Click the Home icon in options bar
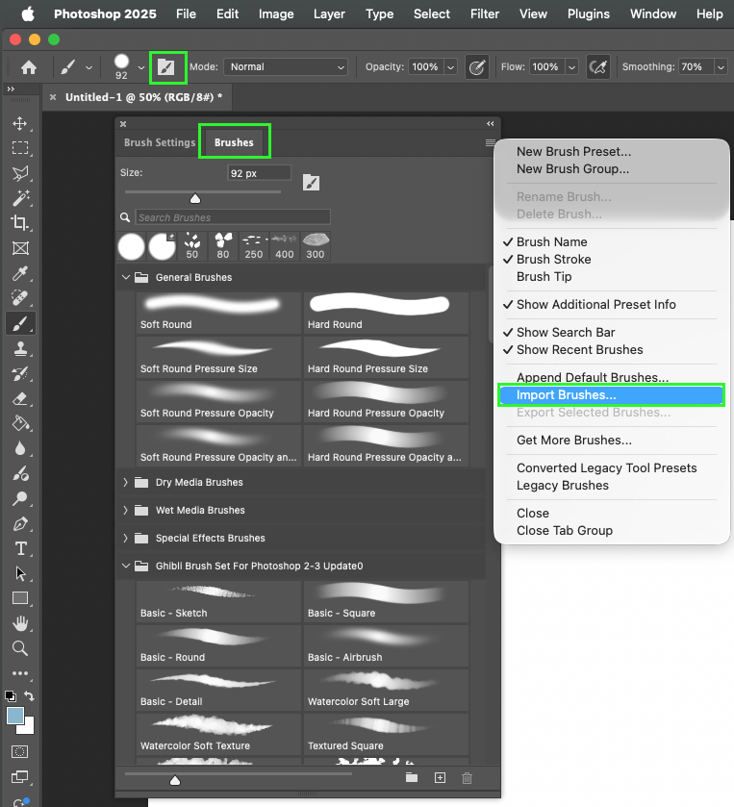734x807 pixels. [x=29, y=67]
